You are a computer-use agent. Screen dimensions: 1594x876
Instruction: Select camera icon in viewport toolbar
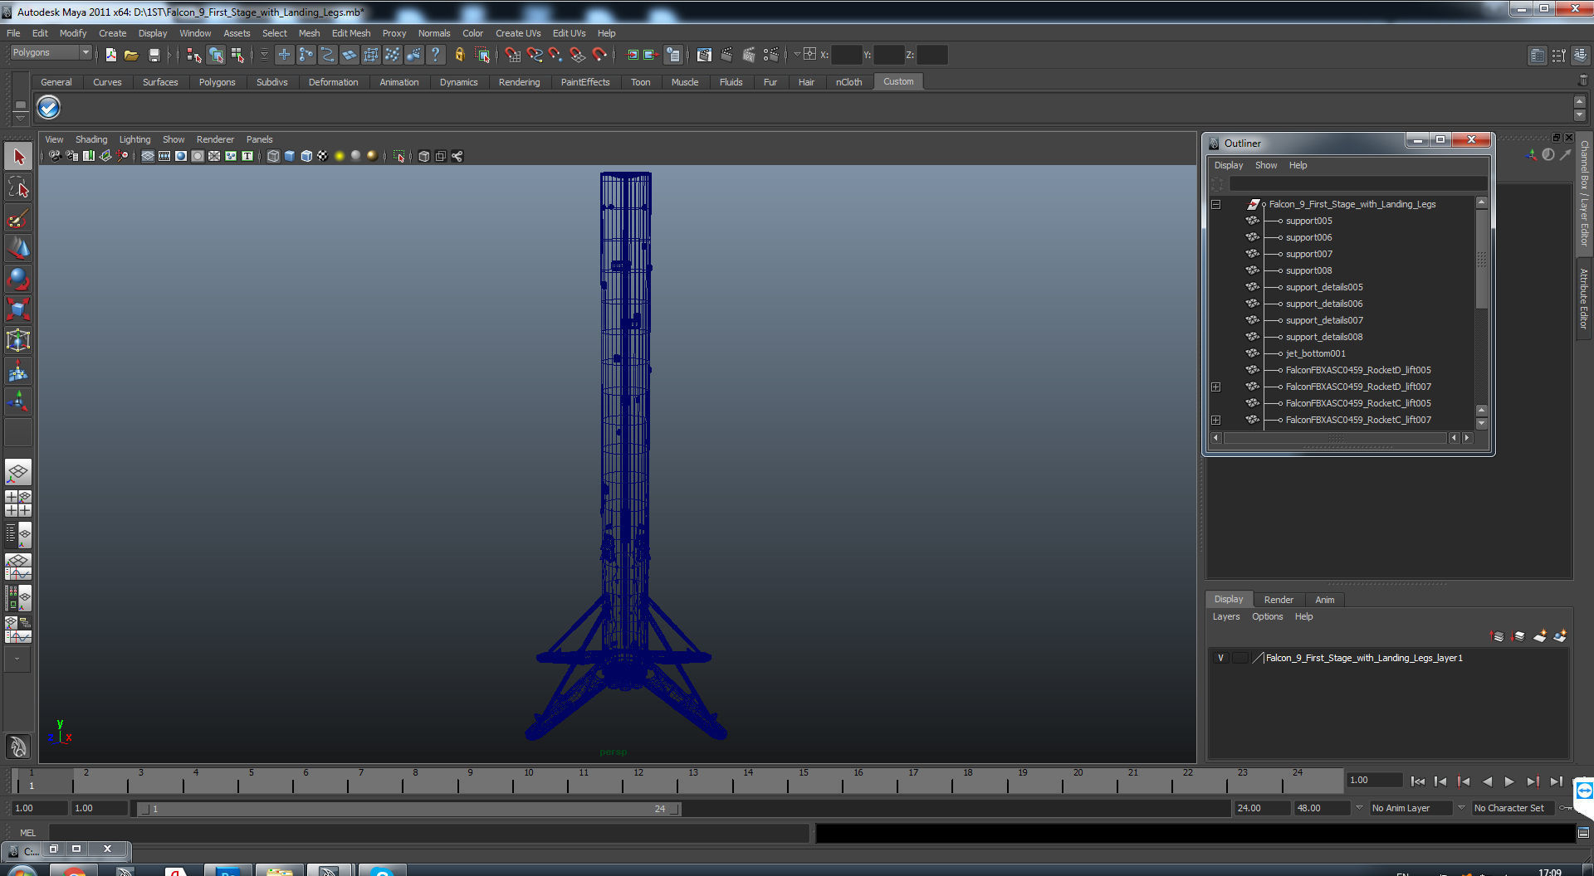(55, 156)
